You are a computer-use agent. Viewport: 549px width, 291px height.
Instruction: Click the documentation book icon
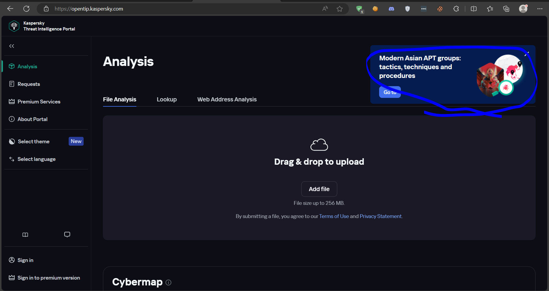click(25, 234)
